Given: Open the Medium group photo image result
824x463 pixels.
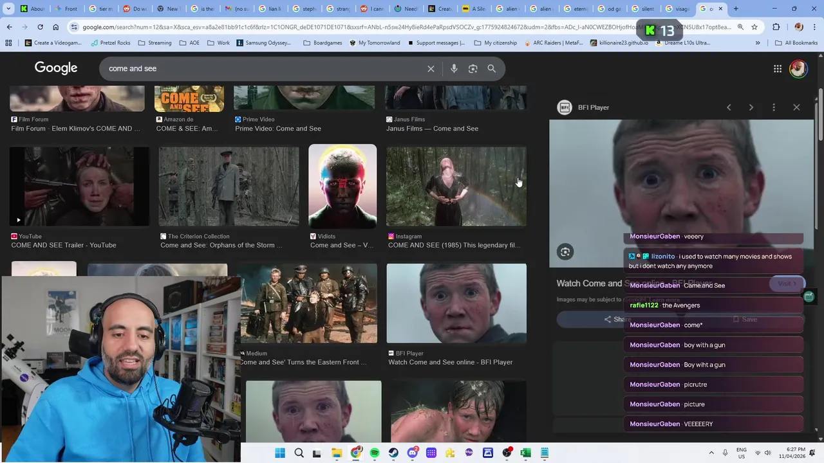Looking at the screenshot, I should click(x=309, y=304).
